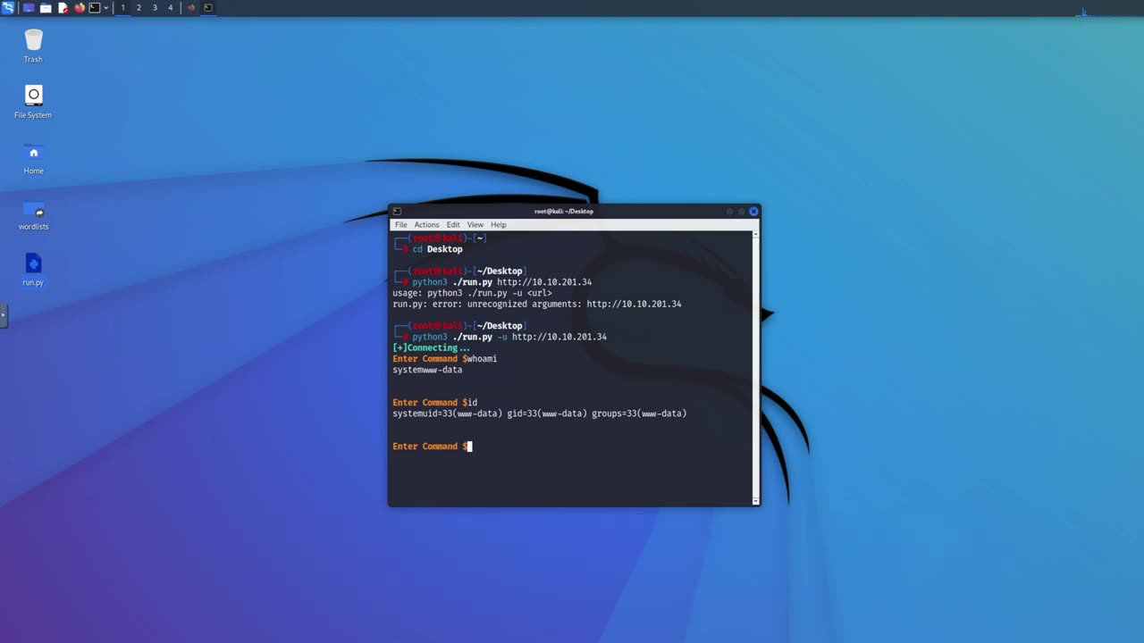This screenshot has height=643, width=1144.
Task: Click the red taskbar window button
Action: click(x=191, y=8)
